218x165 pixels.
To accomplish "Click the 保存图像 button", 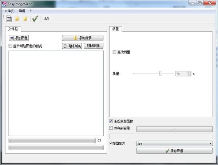I will tap(174, 151).
